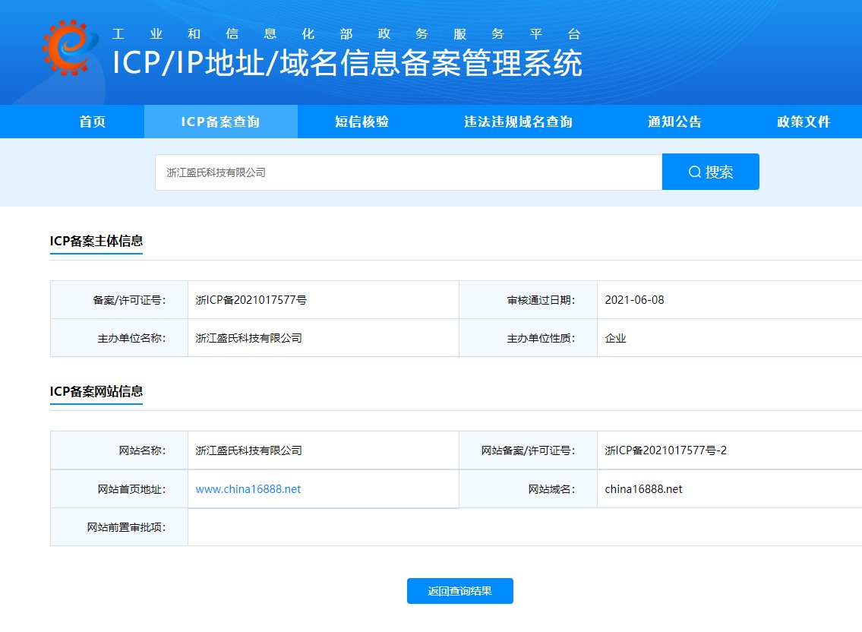Open the www.china16888.net homepage link

248,489
